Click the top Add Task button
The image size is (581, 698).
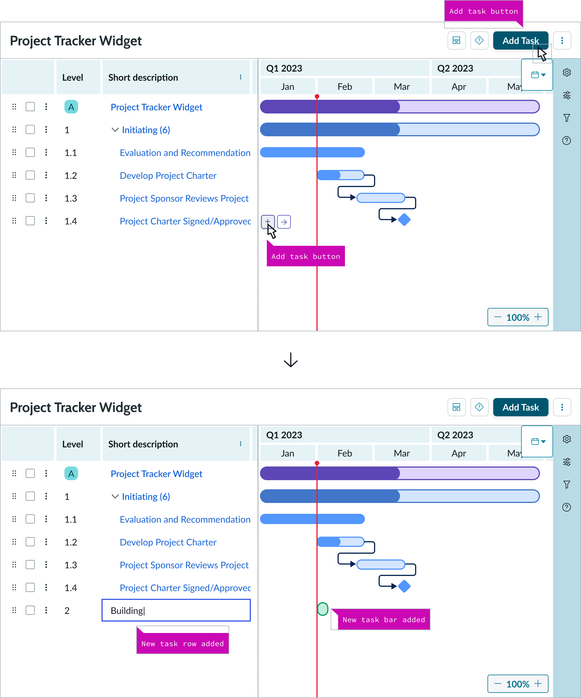click(x=520, y=40)
